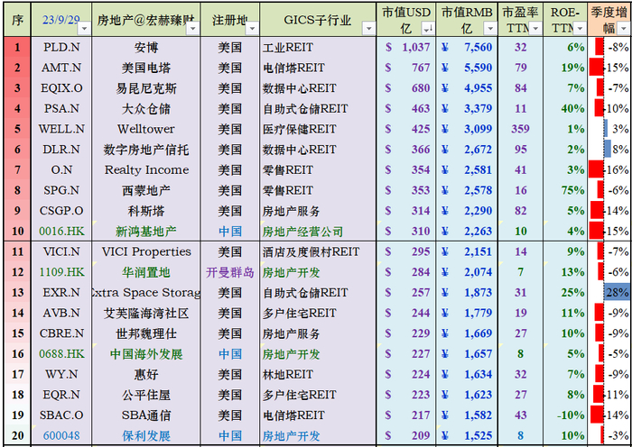The height and width of the screenshot is (447, 632).
Task: Select industry cell 工业REIT
Action: click(x=318, y=48)
